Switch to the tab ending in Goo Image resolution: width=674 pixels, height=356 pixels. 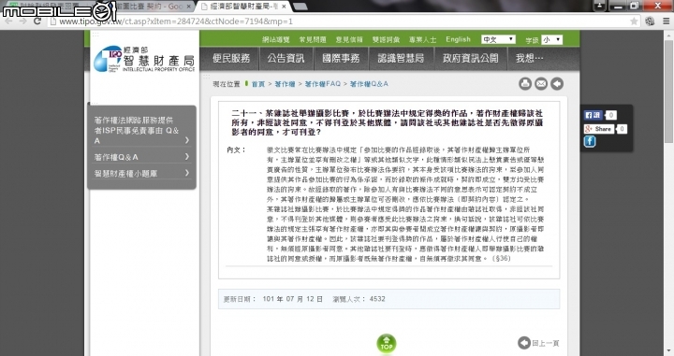click(x=152, y=7)
